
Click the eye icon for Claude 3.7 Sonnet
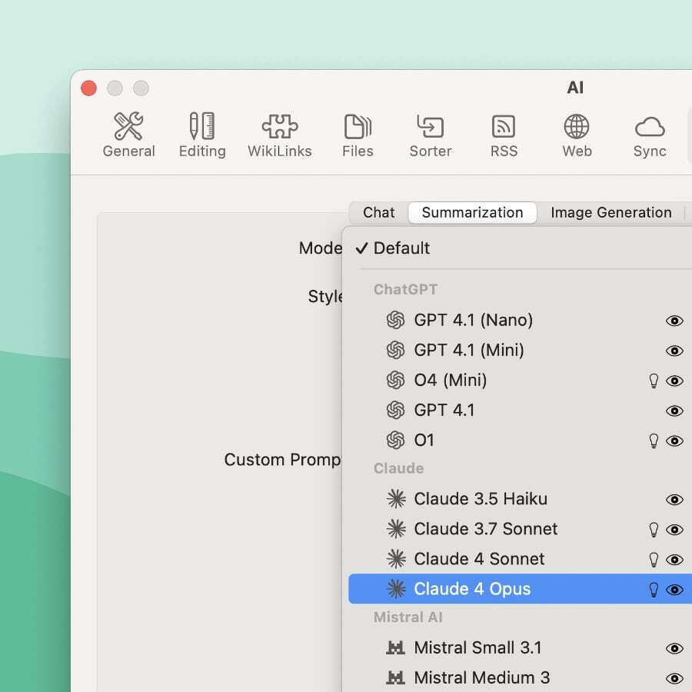pyautogui.click(x=674, y=530)
